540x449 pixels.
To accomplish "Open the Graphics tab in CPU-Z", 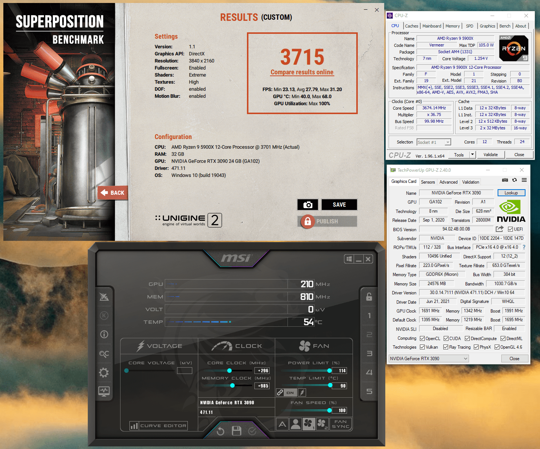I will (487, 26).
